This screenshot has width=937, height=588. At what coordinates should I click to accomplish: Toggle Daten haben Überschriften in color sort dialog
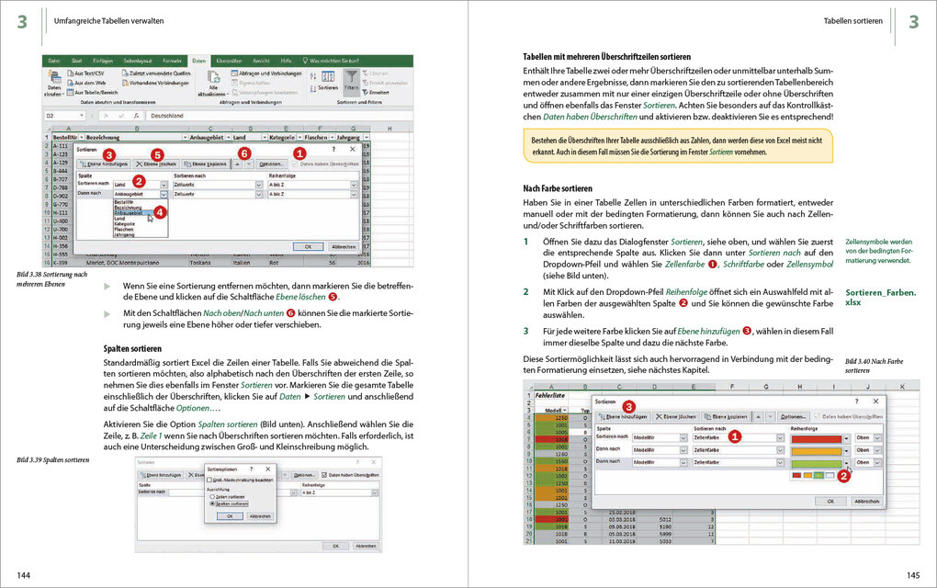817,416
